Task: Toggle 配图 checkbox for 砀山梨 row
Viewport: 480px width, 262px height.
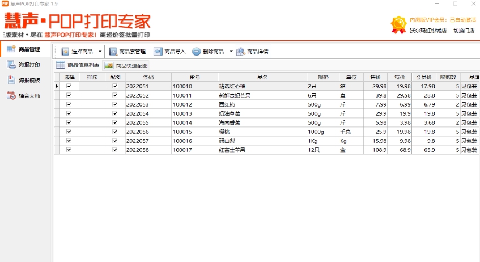Action: coord(115,141)
